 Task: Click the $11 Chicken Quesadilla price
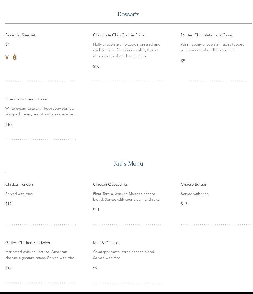[96, 210]
